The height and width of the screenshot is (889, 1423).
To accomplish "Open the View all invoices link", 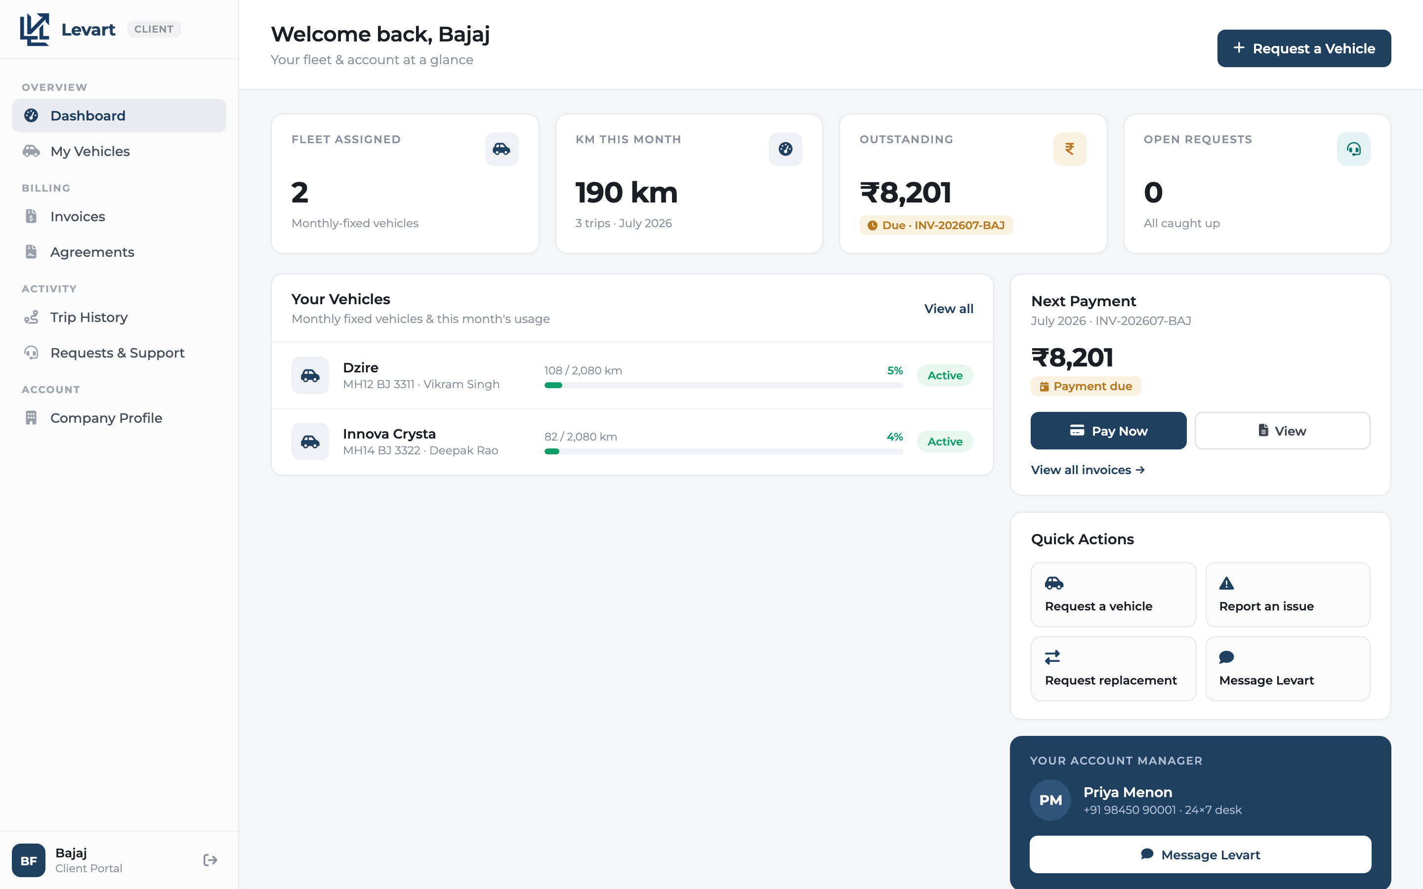I will click(x=1088, y=470).
